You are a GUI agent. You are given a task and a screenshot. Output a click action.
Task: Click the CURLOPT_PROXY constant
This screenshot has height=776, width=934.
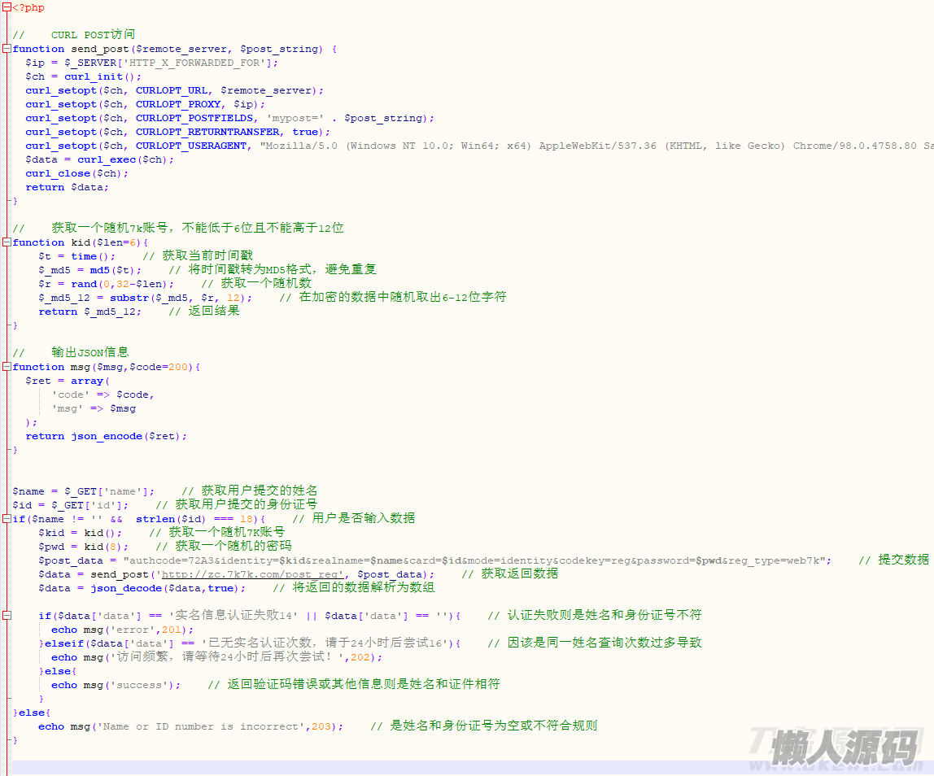pyautogui.click(x=178, y=104)
